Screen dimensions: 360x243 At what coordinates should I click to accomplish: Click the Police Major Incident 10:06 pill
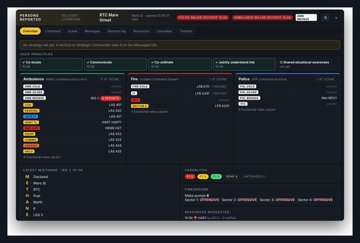[x=203, y=18]
